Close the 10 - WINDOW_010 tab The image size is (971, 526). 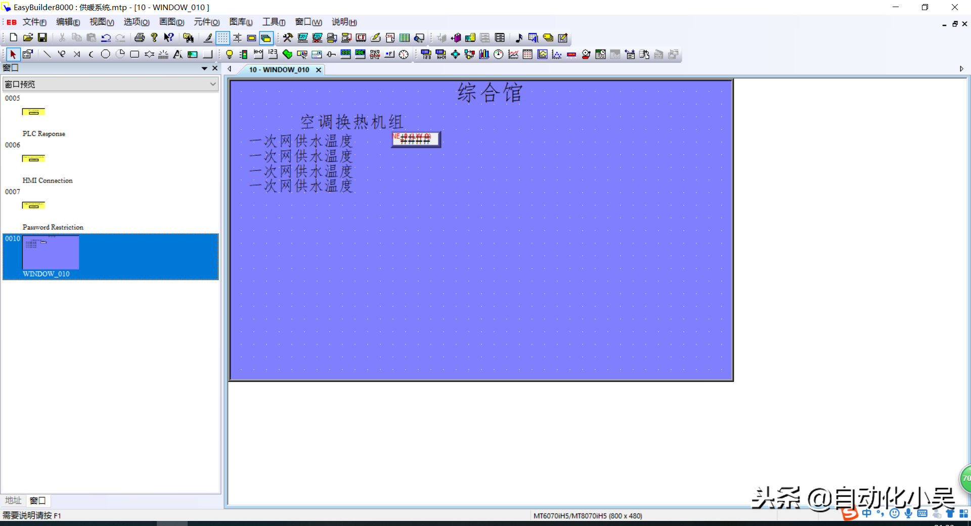[319, 70]
